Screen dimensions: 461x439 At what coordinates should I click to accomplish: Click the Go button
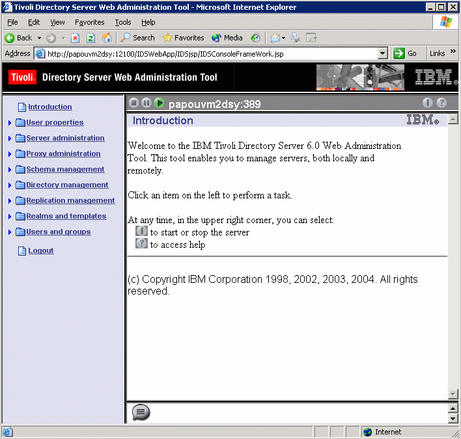pos(405,53)
